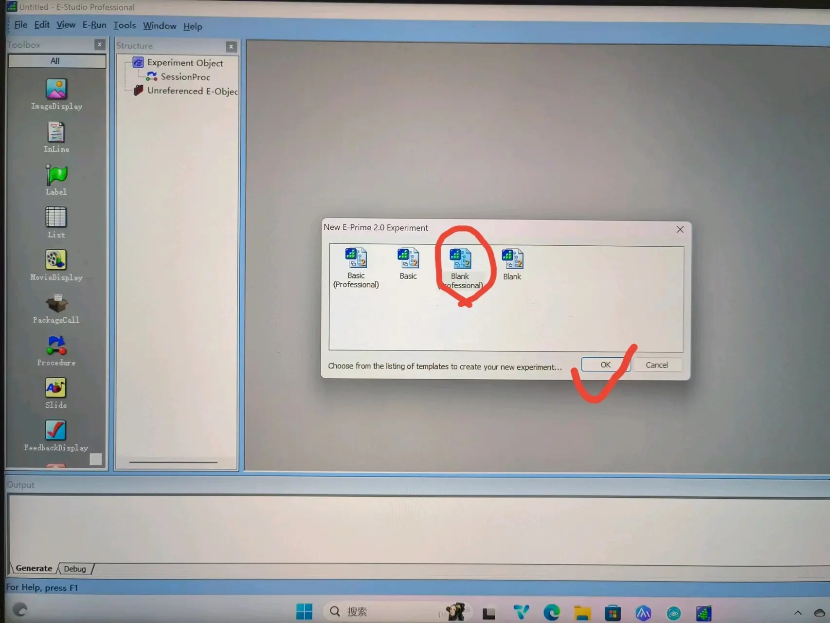This screenshot has height=623, width=830.
Task: Select the Label flag toolbox object
Action: point(56,180)
